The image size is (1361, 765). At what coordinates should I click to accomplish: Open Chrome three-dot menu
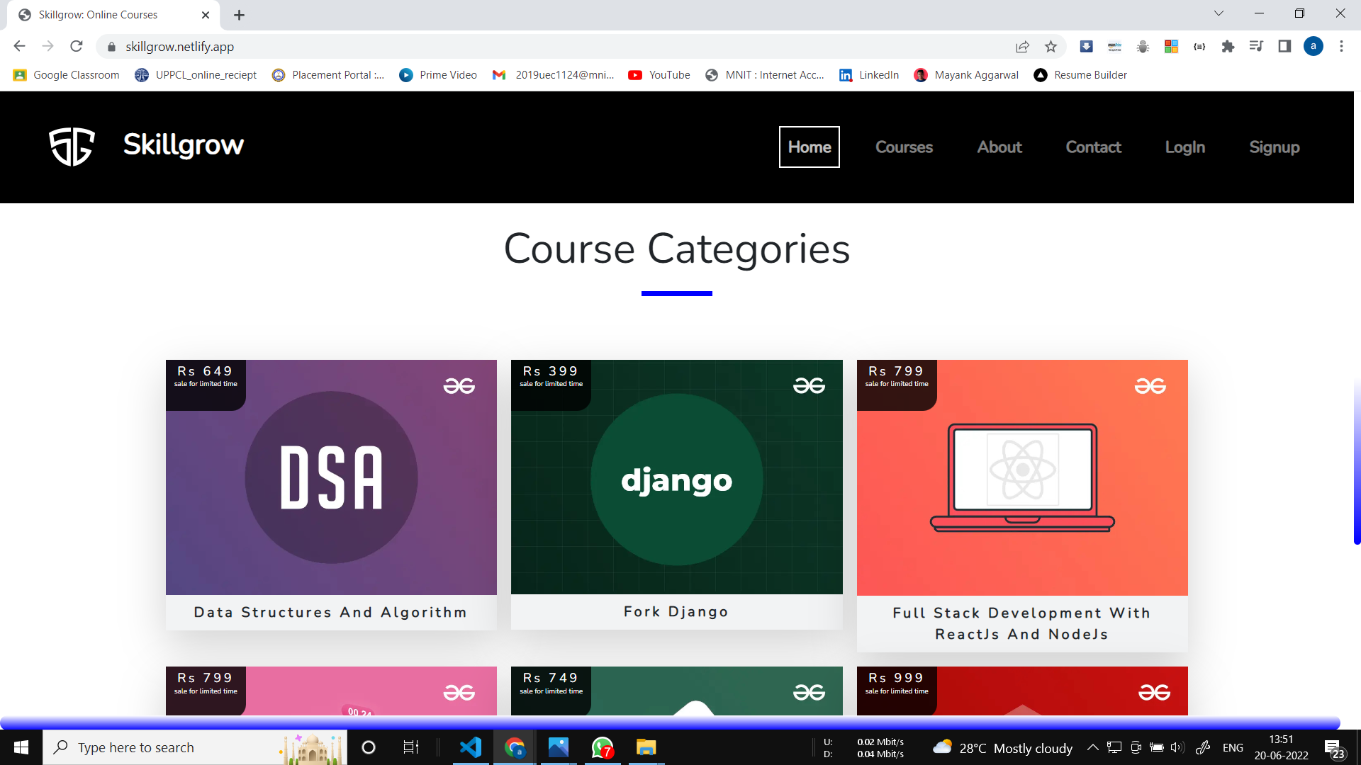[1341, 47]
